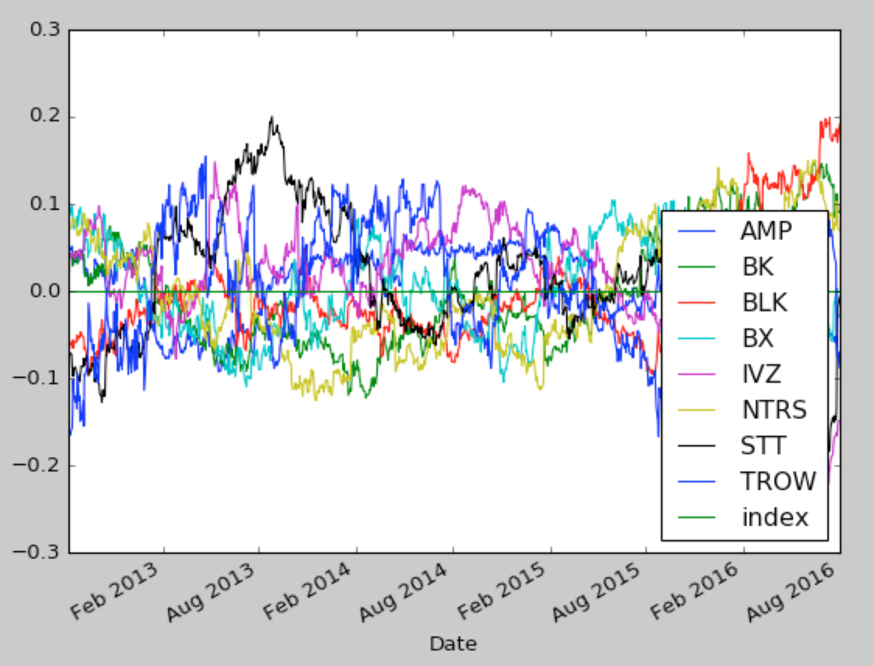
Task: Click the Aug 2013 axis tick label
Action: point(210,593)
